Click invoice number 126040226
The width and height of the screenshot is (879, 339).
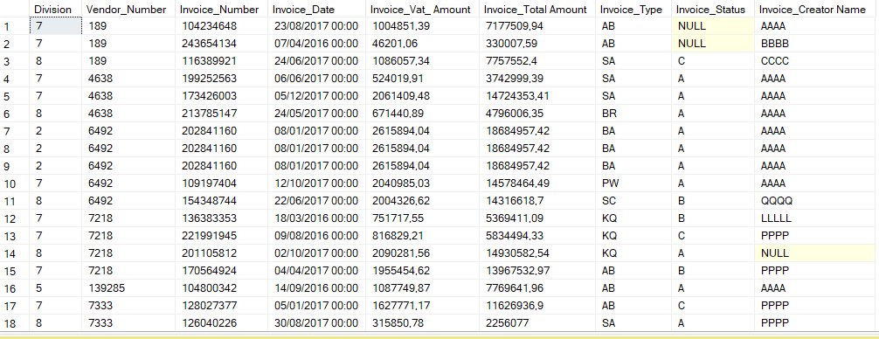(x=210, y=323)
